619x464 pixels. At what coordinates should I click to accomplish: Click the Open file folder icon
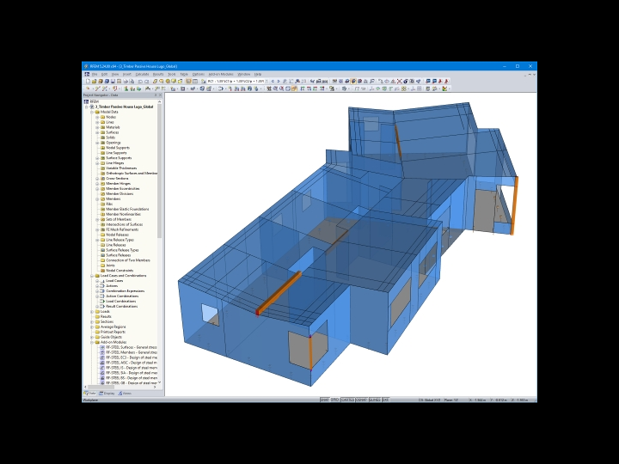[94, 82]
